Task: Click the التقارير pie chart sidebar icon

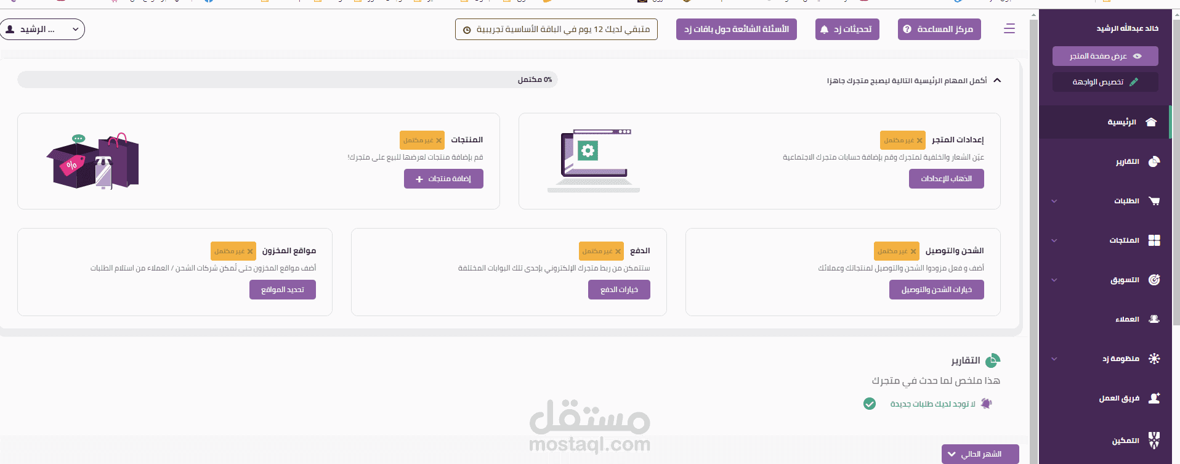Action: (x=1154, y=161)
